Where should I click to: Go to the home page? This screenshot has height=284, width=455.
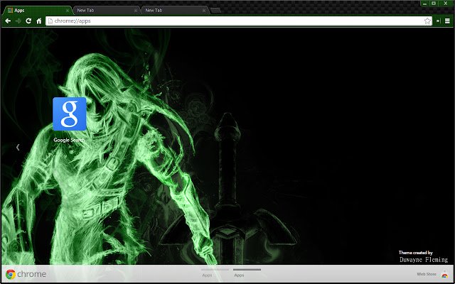pyautogui.click(x=39, y=21)
